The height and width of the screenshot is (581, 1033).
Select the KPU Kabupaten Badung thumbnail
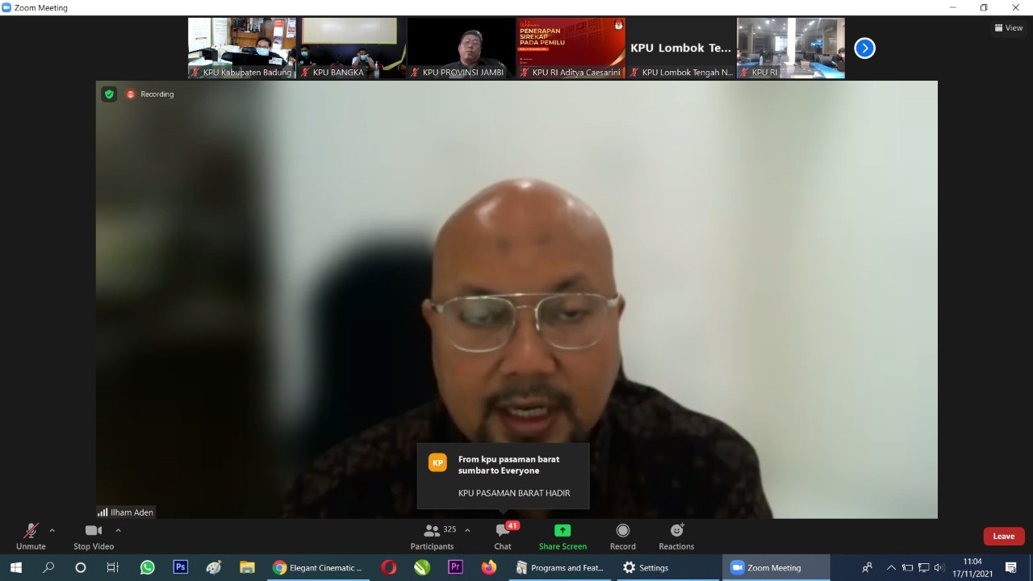point(242,48)
